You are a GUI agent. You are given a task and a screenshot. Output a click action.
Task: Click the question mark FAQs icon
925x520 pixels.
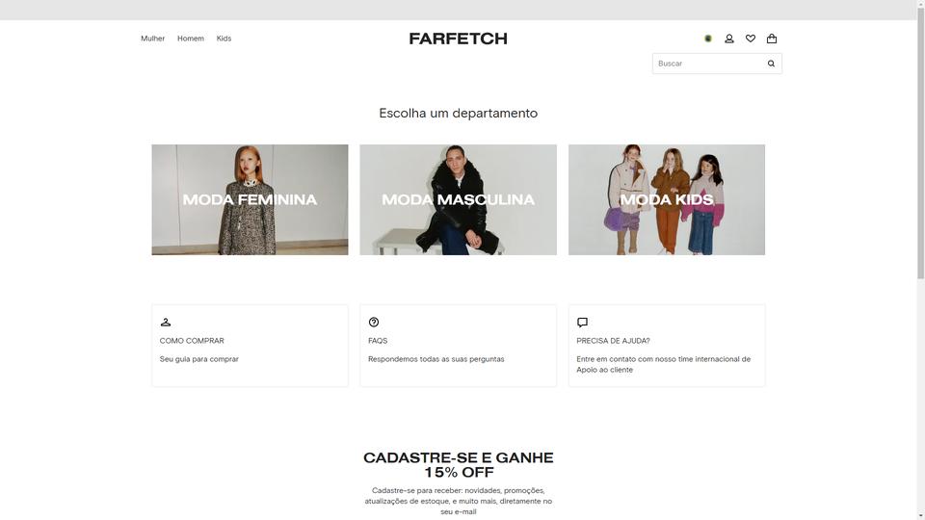(374, 322)
